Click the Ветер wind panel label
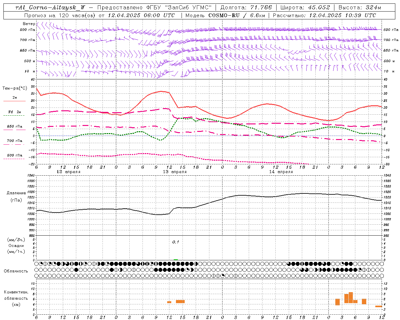 29,24
